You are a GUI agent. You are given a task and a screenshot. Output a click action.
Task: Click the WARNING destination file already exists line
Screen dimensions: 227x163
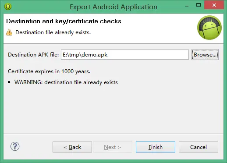coord(66,82)
